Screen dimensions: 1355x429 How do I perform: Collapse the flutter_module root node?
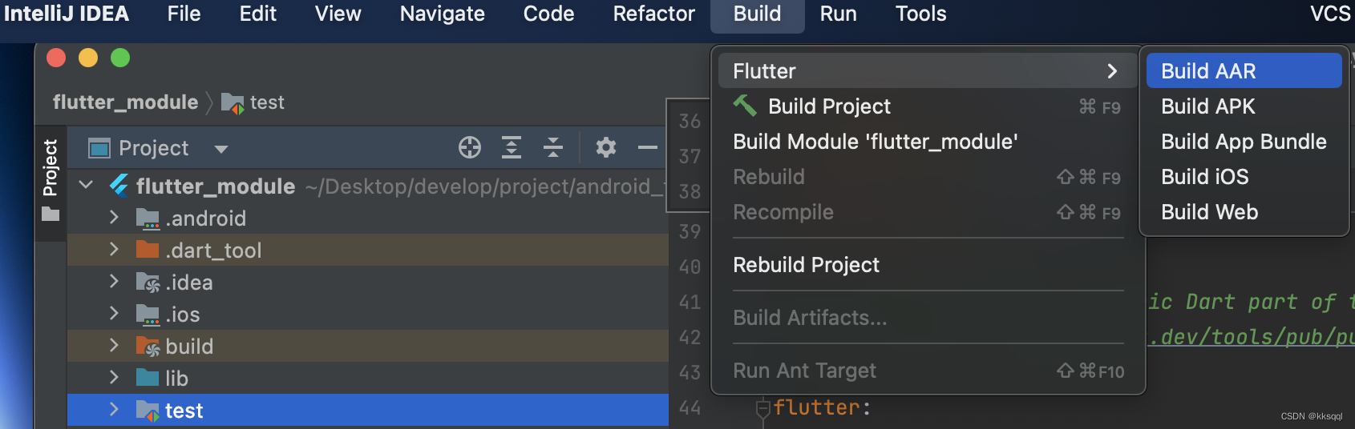tap(87, 186)
